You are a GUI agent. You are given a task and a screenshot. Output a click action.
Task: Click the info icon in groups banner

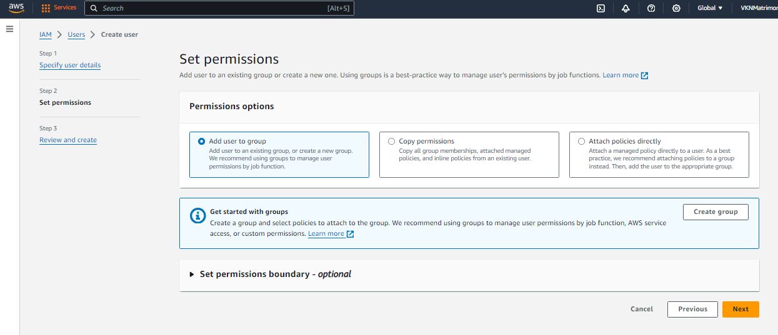click(197, 216)
